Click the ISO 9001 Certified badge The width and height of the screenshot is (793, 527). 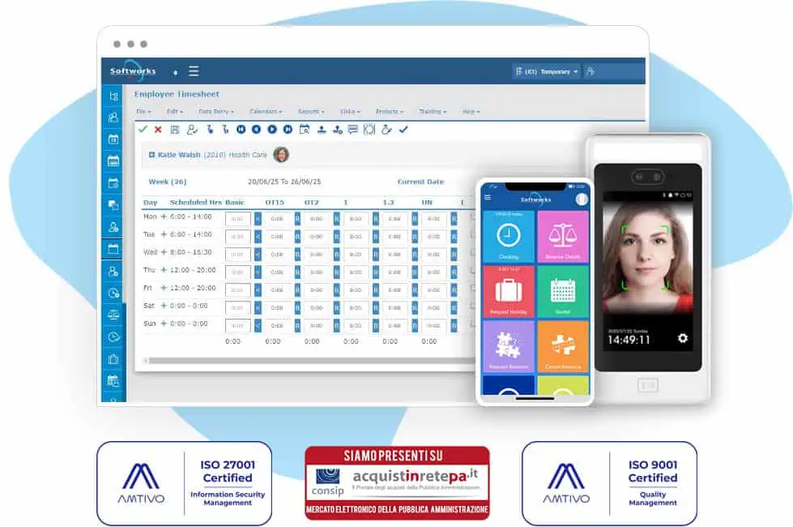click(609, 483)
